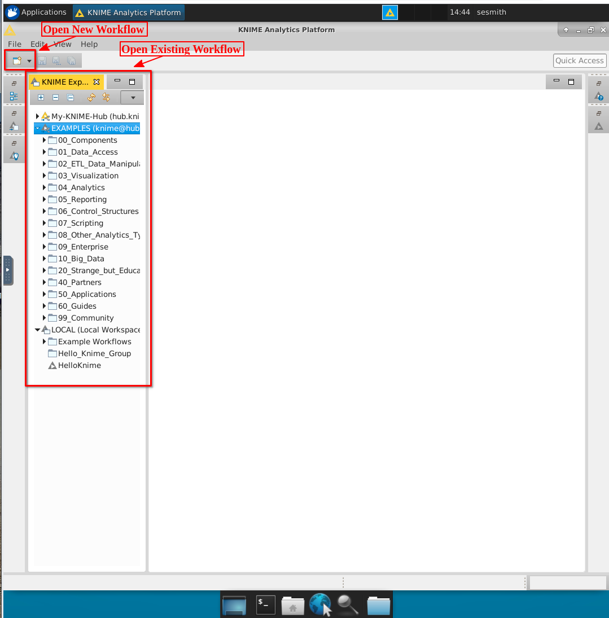Select the 20_Strange_but_Educational folder
Viewport: 609px width, 618px height.
[x=94, y=270]
